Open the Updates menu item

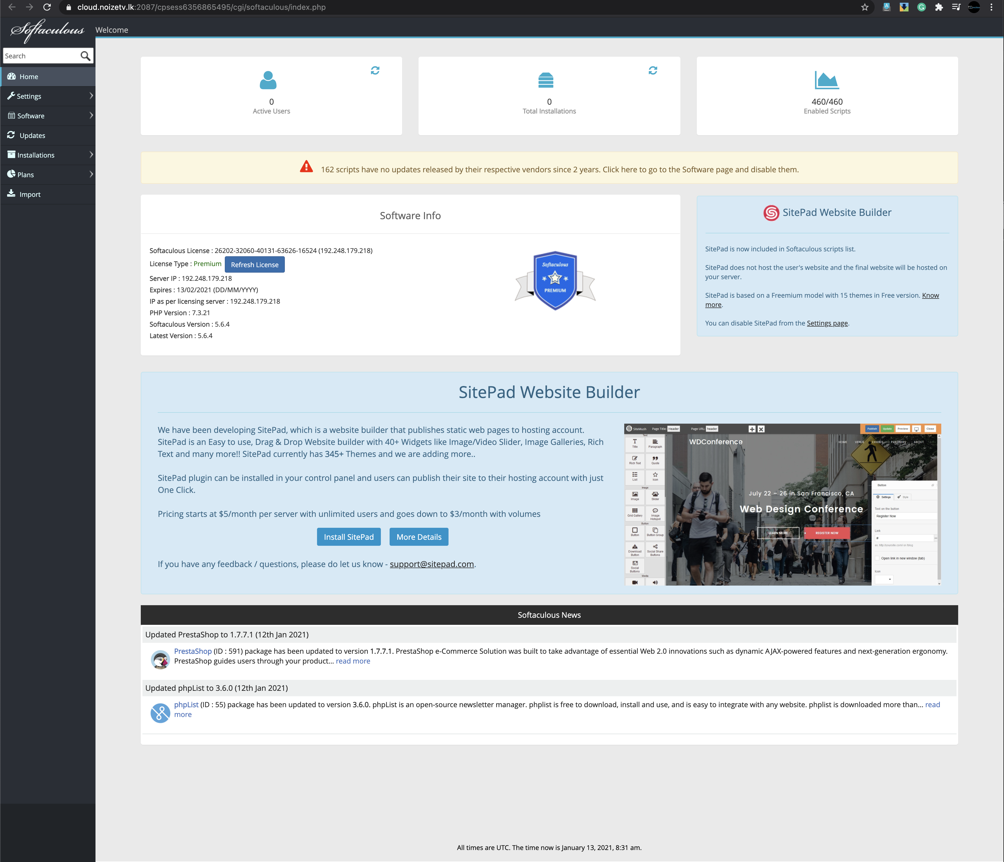pos(32,135)
